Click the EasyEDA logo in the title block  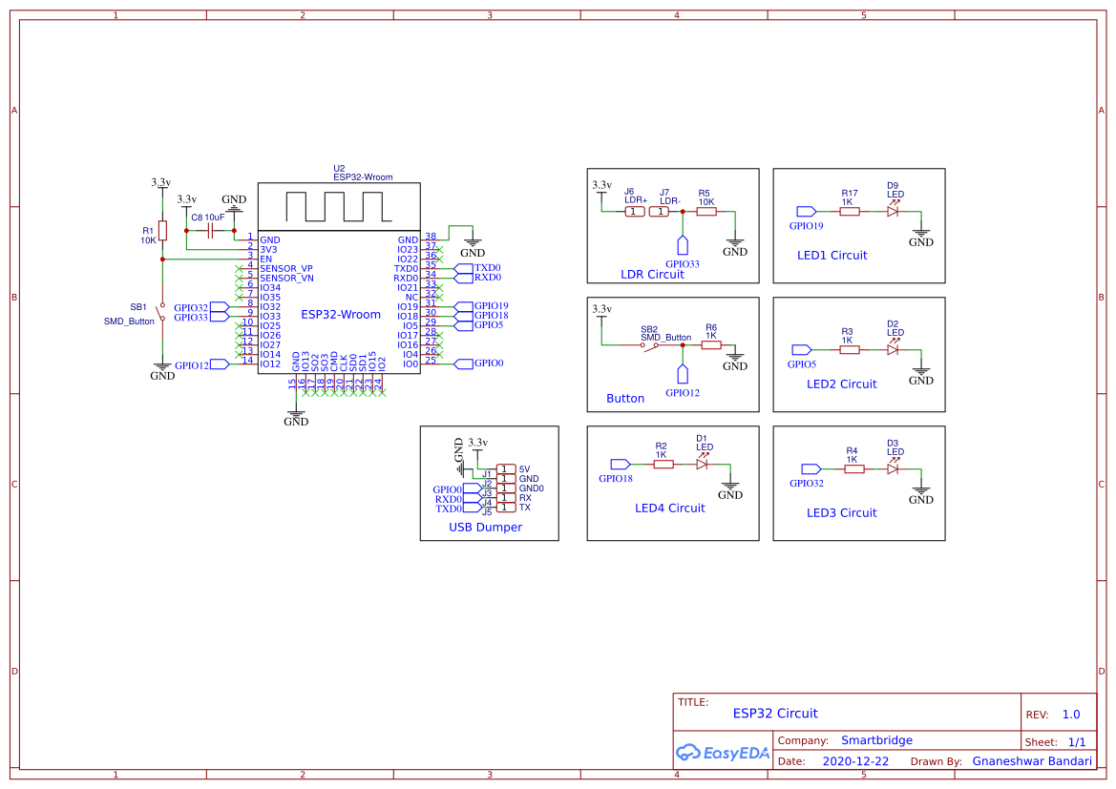click(724, 753)
